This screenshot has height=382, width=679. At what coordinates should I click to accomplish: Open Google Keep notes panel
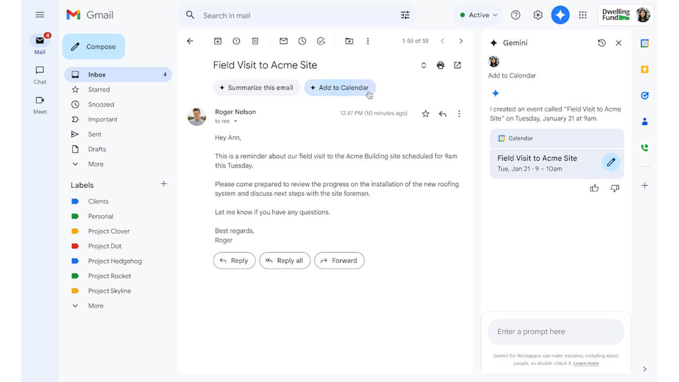645,69
